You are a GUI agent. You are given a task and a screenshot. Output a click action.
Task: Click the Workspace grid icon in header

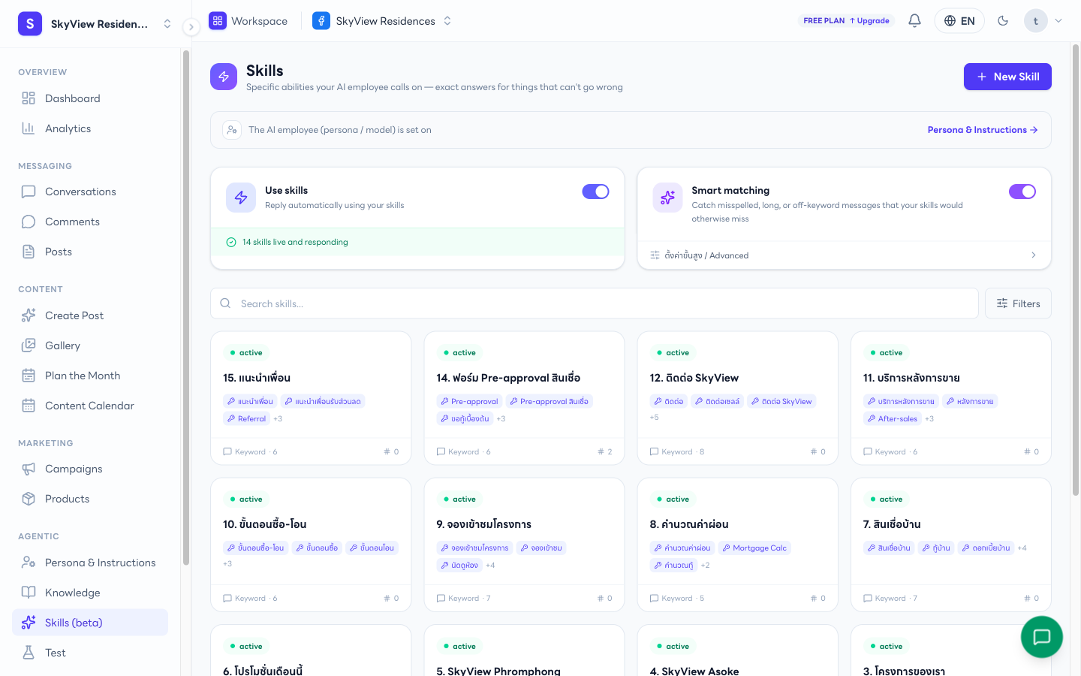point(218,21)
